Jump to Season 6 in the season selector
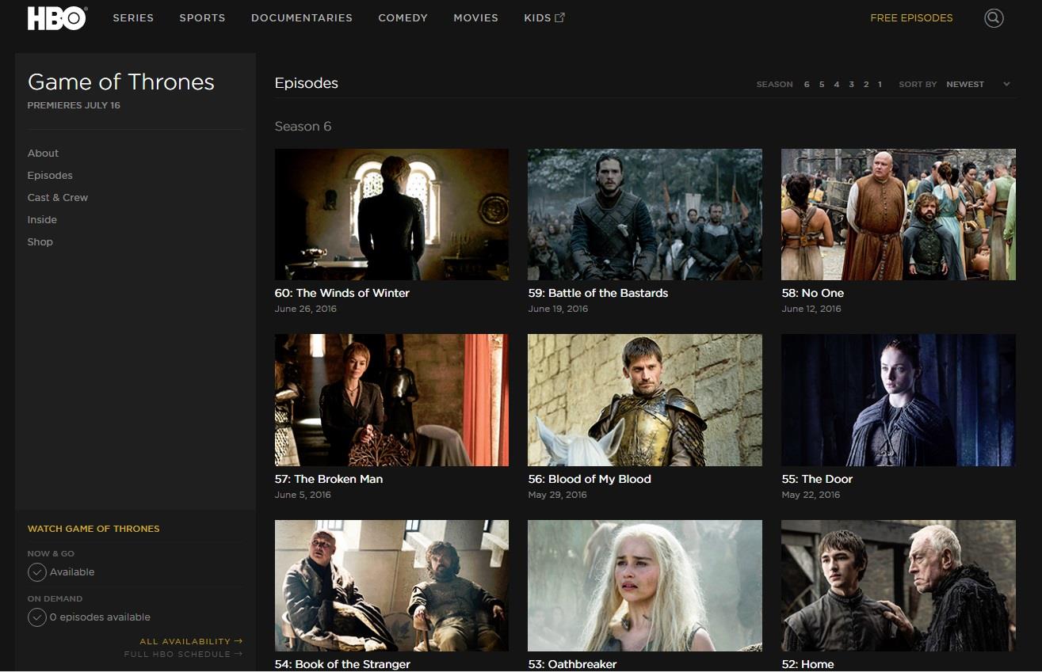Image resolution: width=1042 pixels, height=672 pixels. pos(807,84)
